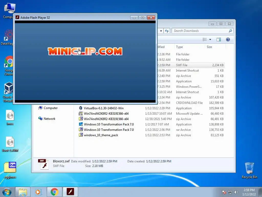This screenshot has height=197, width=262.
Task: Open Explorer Help question mark icon
Action: pos(228,40)
